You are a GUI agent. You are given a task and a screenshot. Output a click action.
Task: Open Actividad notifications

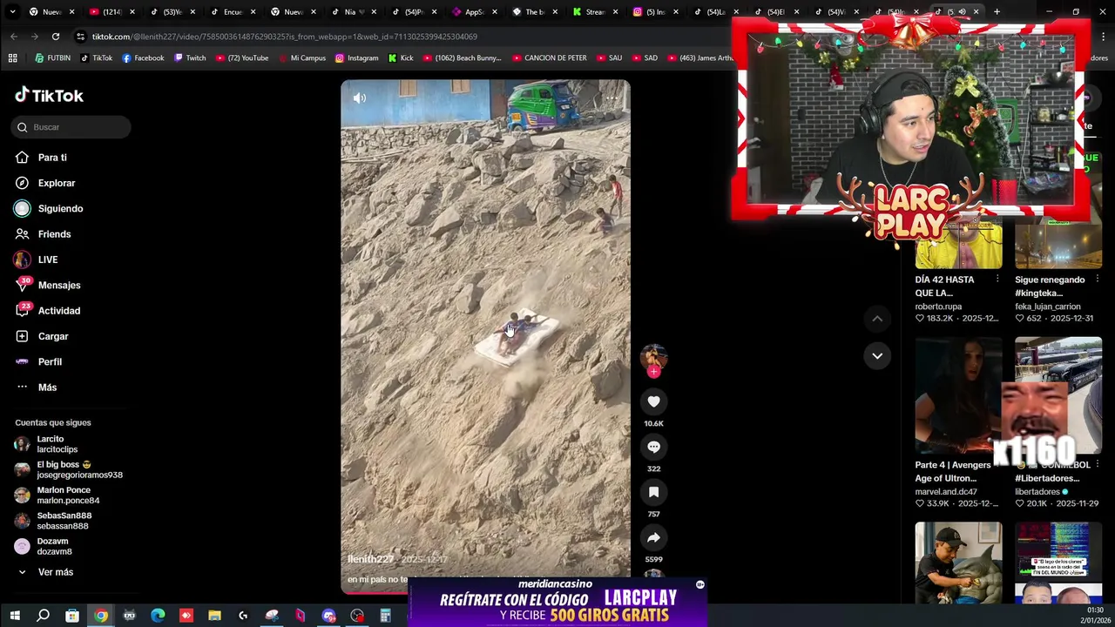[x=59, y=311]
